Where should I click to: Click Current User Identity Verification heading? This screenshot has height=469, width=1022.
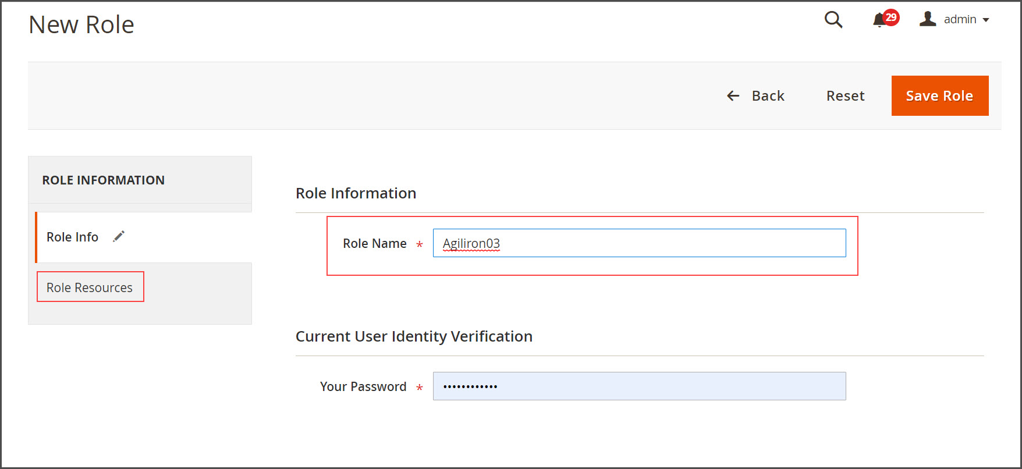(414, 336)
